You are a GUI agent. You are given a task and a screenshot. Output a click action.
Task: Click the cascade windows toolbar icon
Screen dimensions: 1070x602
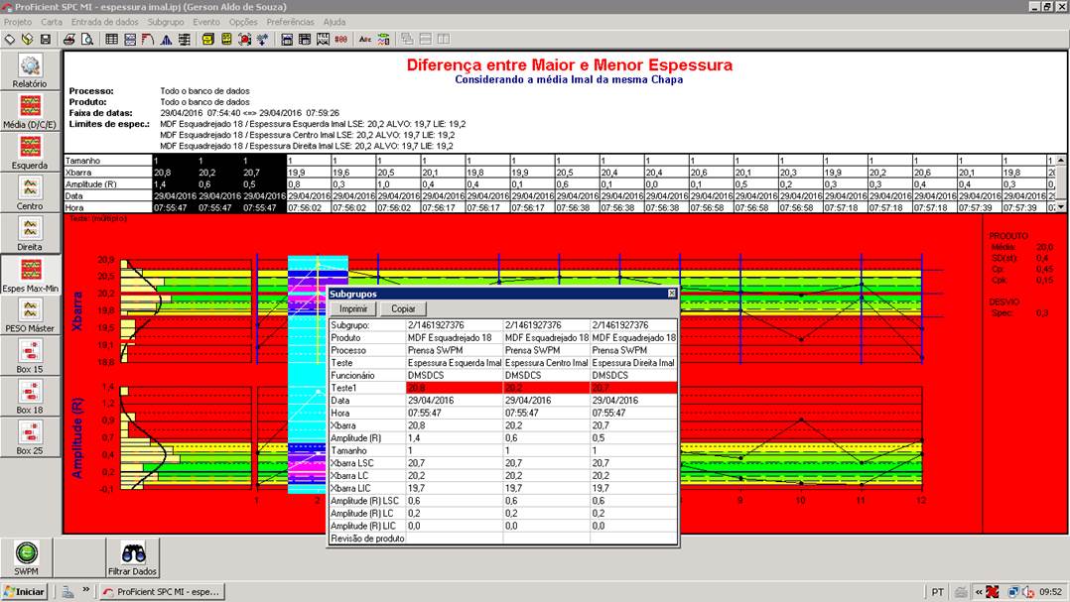(407, 40)
